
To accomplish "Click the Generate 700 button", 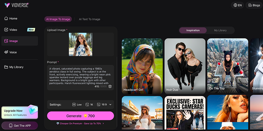I will (x=81, y=116).
